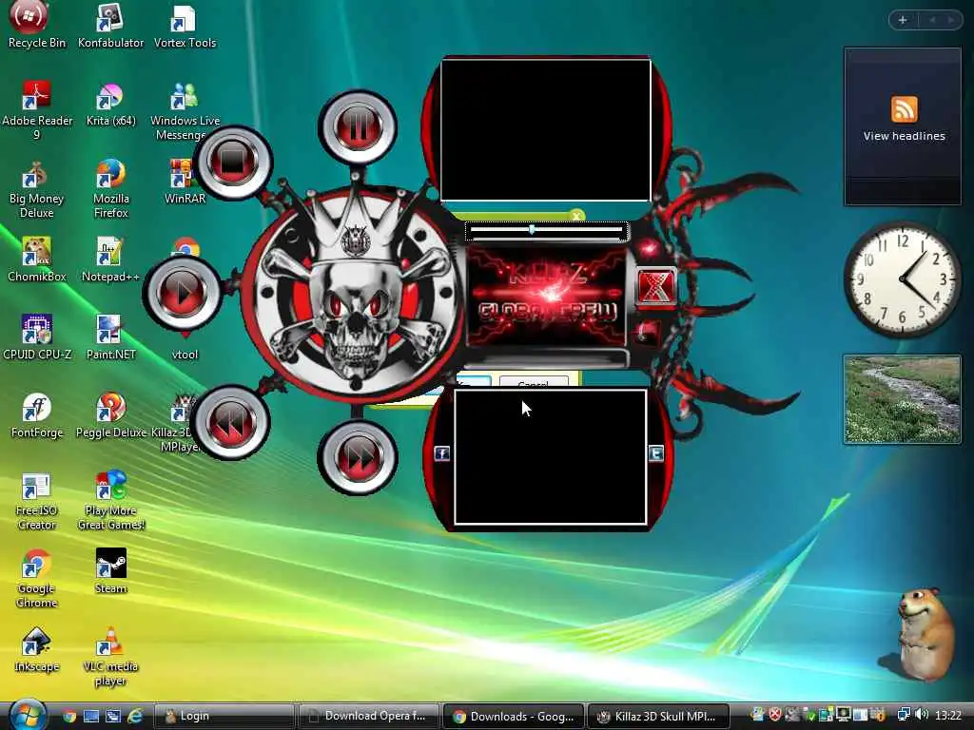Launch Adobe Reader 9 from the desktop
Viewport: 974px width, 730px height.
37,110
